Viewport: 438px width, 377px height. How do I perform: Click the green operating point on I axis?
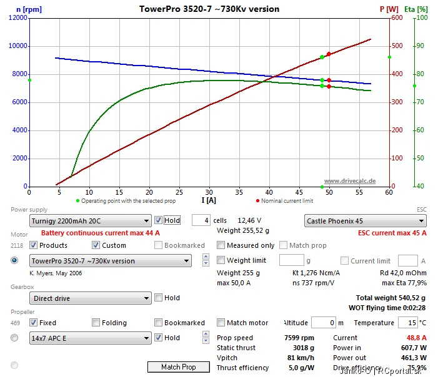[322, 187]
